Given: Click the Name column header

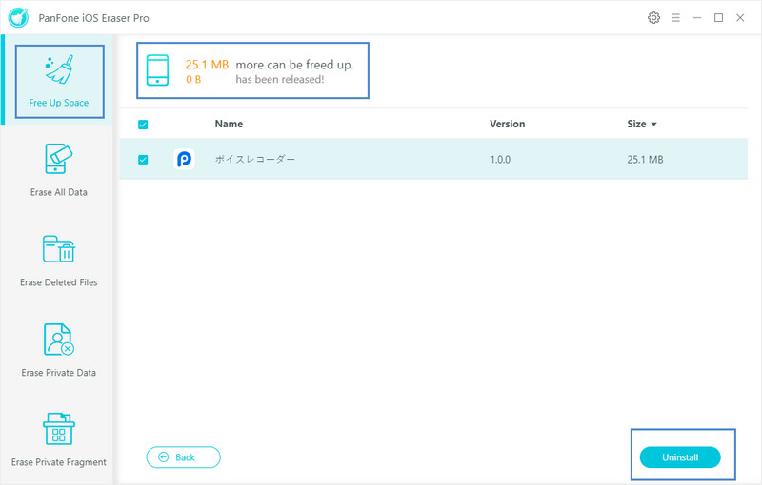Looking at the screenshot, I should (x=229, y=124).
